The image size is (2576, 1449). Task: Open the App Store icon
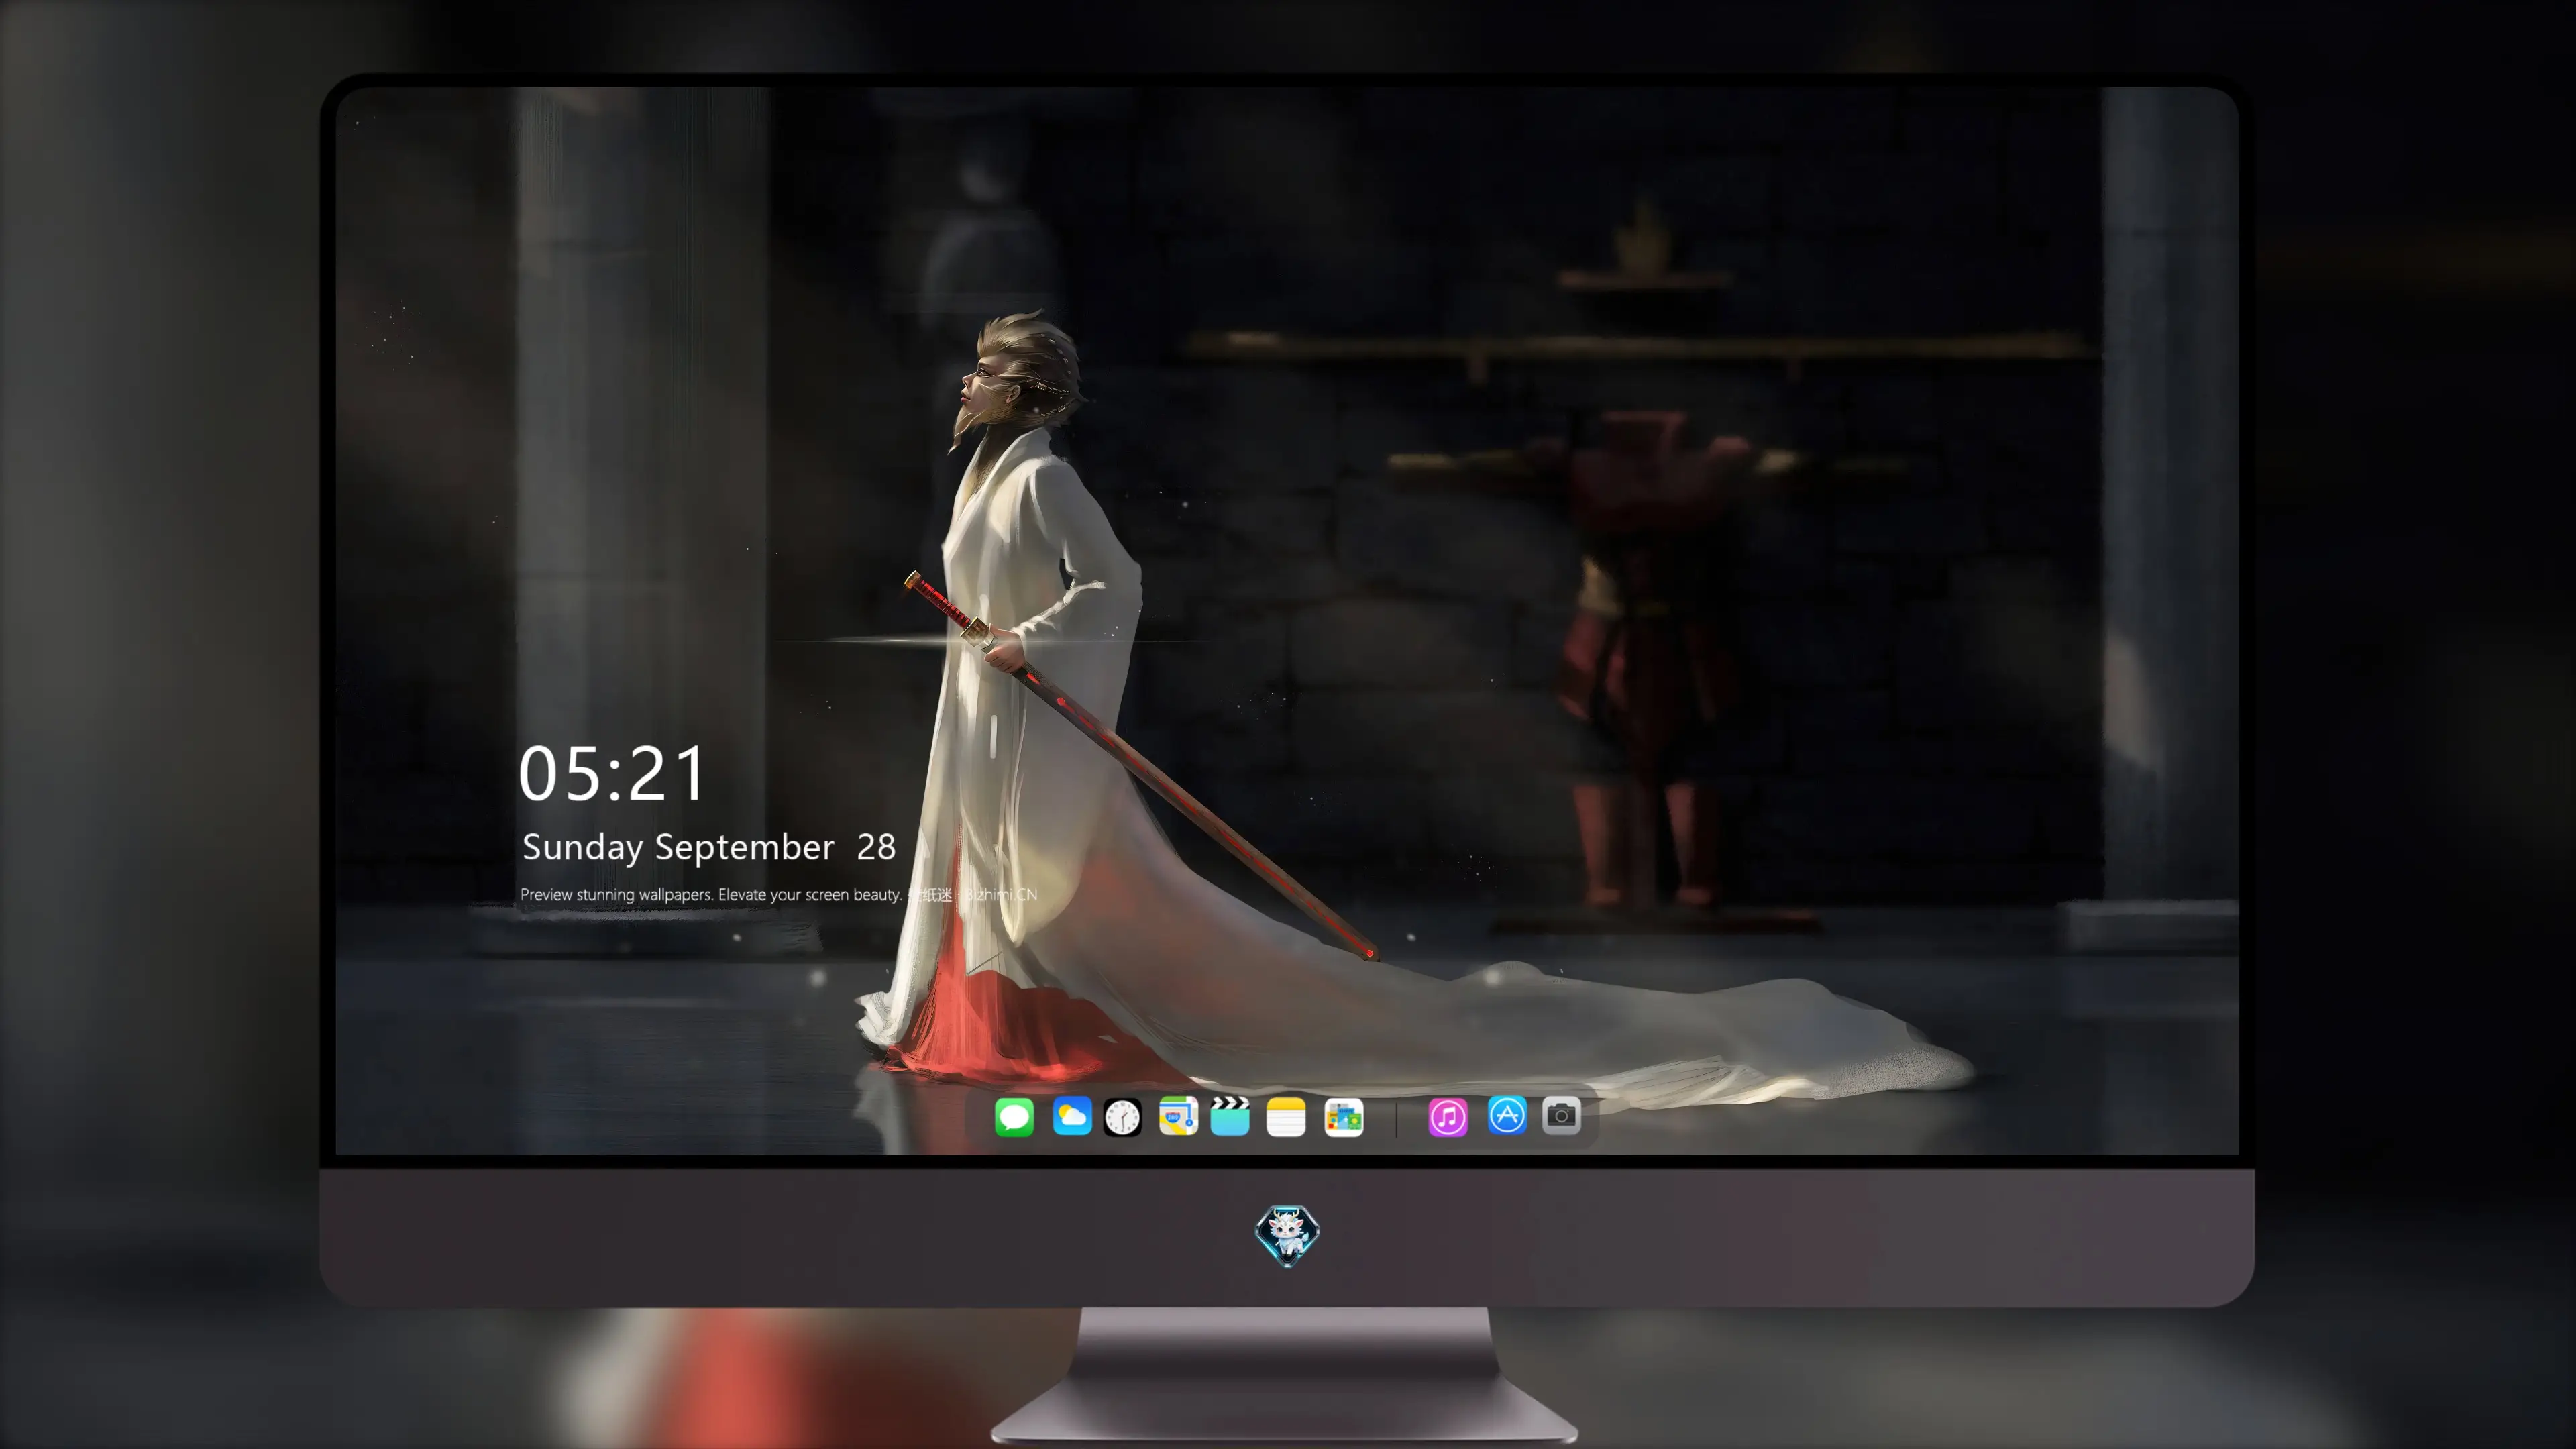1507,1115
